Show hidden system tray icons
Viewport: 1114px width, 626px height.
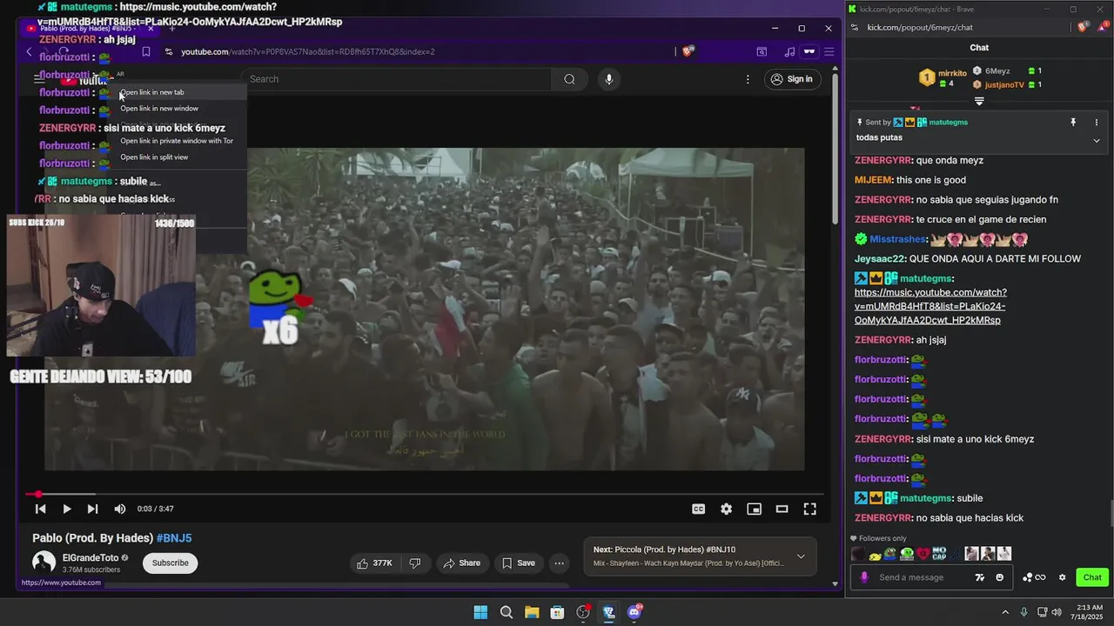(x=1005, y=612)
